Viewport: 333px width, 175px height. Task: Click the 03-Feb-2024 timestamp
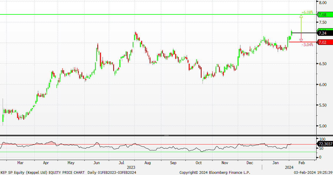click(313, 172)
